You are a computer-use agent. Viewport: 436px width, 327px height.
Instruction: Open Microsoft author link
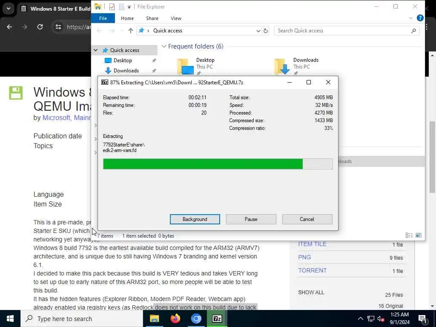(56, 118)
